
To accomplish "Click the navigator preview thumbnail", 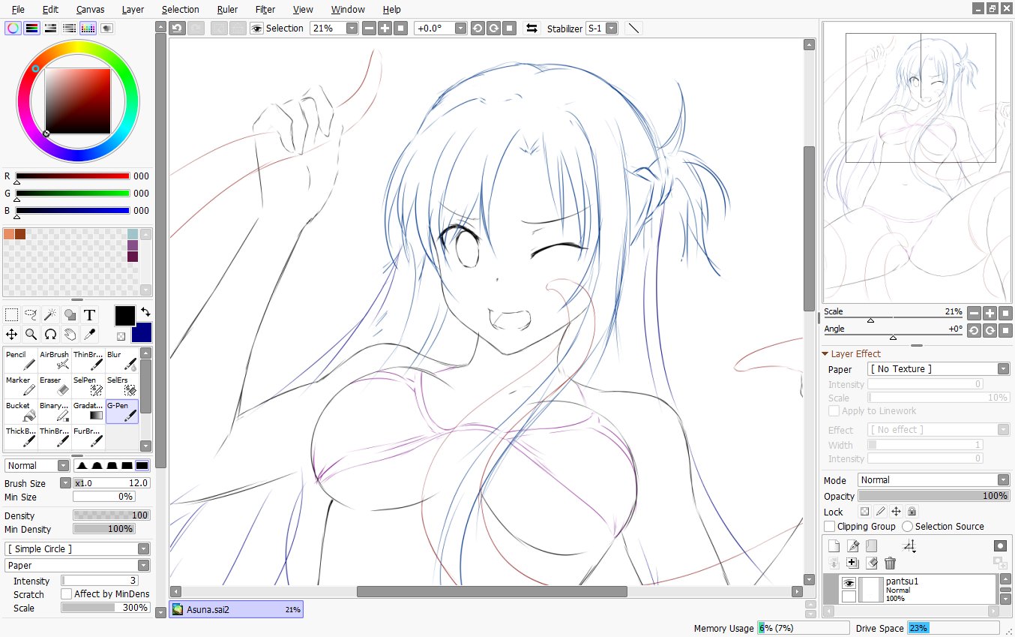I will 918,162.
